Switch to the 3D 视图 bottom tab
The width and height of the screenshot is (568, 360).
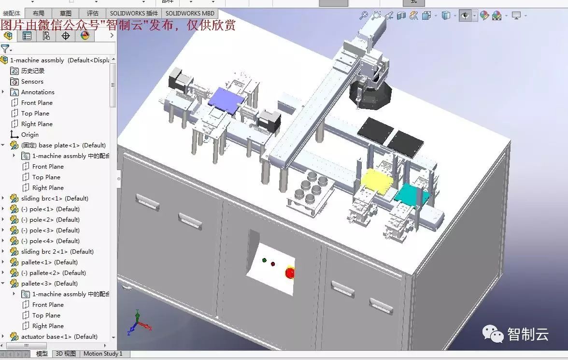pos(66,354)
